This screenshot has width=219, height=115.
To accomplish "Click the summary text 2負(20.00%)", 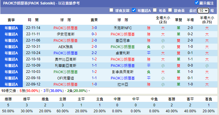I will [77, 91].
